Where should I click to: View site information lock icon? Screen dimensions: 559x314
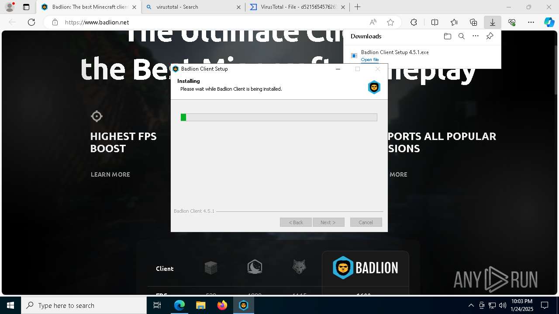tap(55, 22)
